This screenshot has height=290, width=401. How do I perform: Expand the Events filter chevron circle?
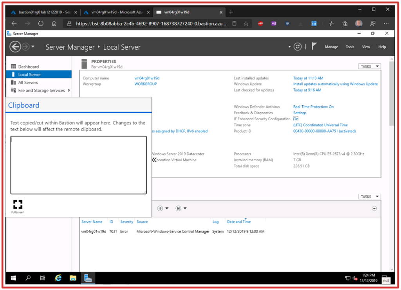(x=374, y=209)
